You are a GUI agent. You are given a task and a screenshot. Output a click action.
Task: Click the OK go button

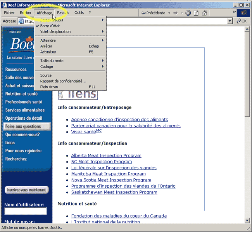242,21
